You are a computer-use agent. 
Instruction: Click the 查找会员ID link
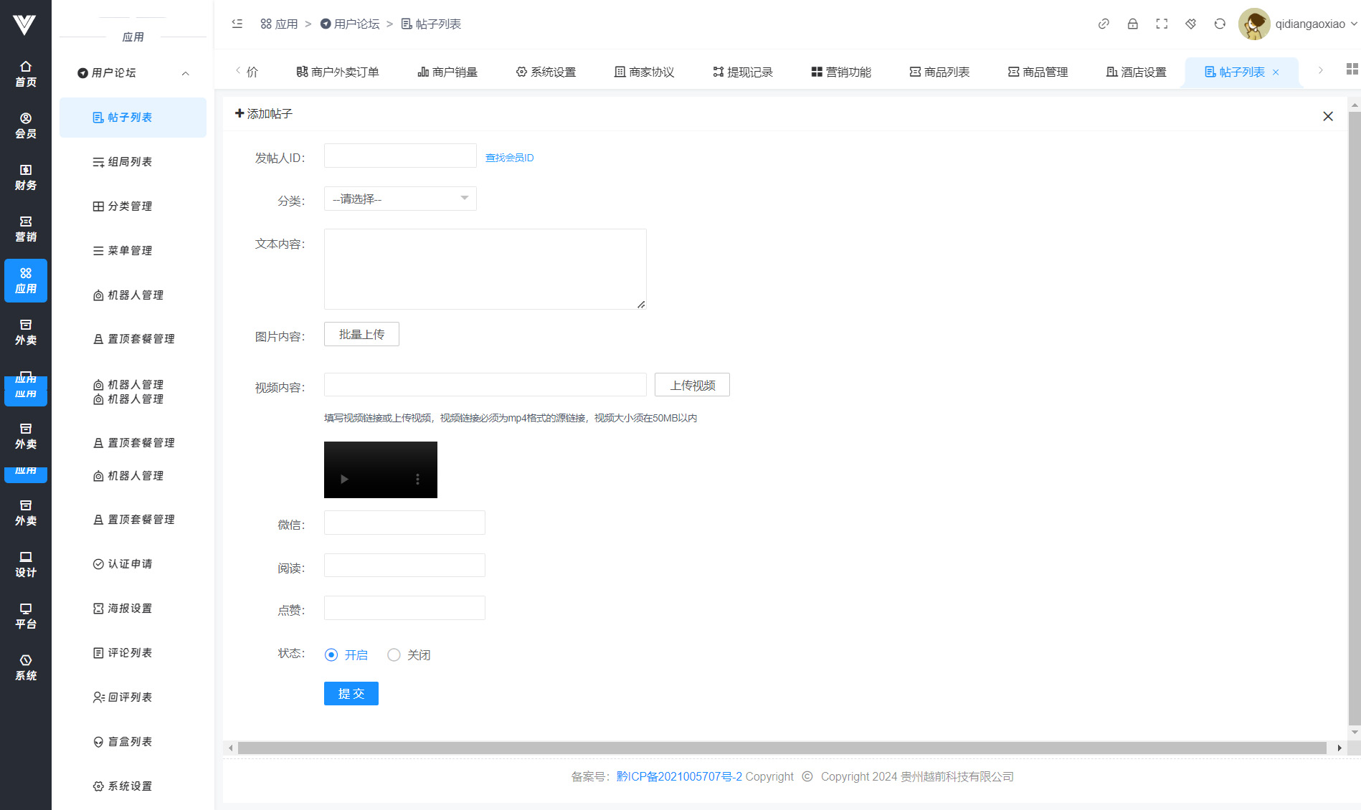click(509, 158)
